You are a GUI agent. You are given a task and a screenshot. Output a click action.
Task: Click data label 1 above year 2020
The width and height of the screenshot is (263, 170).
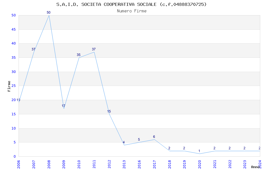tap(199, 151)
